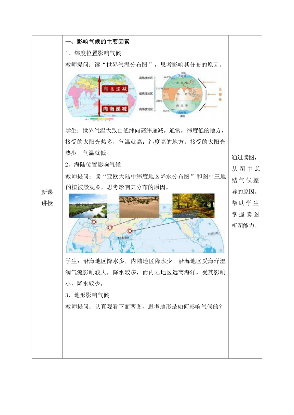
Task: Open the world temperature distribution map image
Action: tap(101, 97)
